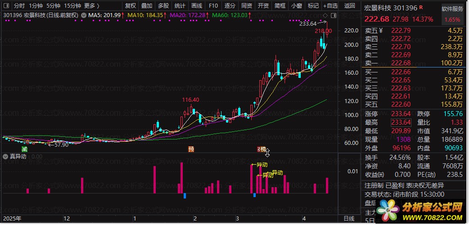Click the 116.40 peak price label
The width and height of the screenshot is (470, 225).
190,100
